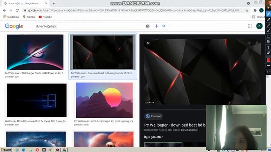Image resolution: width=271 pixels, height=152 pixels.
Task: Open the Haritalar bookmark
Action: (x=29, y=17)
